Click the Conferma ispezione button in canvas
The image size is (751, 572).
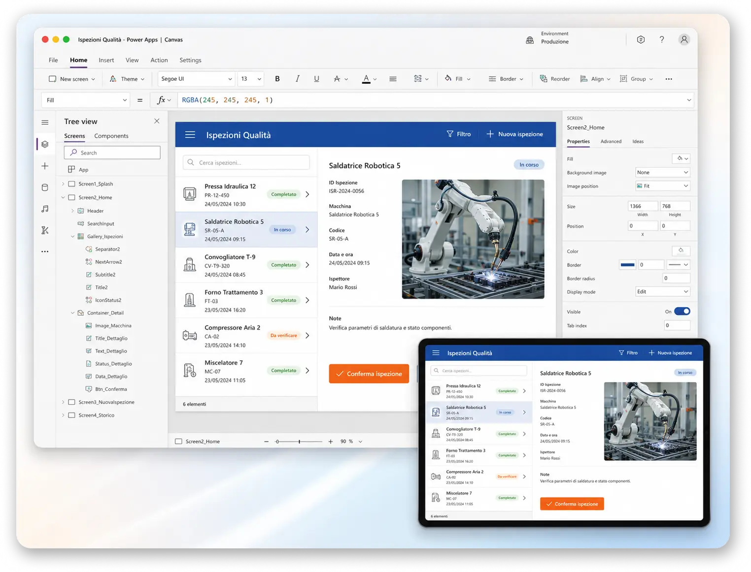tap(369, 374)
